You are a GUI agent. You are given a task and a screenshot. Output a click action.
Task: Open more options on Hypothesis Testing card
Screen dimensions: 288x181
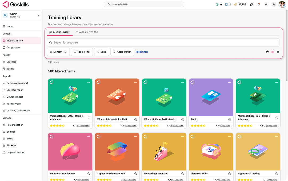[x=277, y=136]
